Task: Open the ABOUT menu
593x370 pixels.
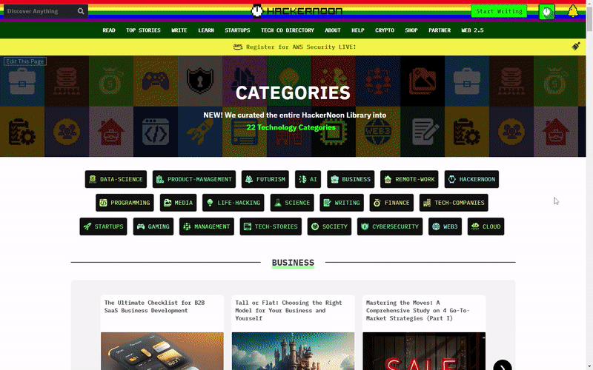Action: [333, 30]
